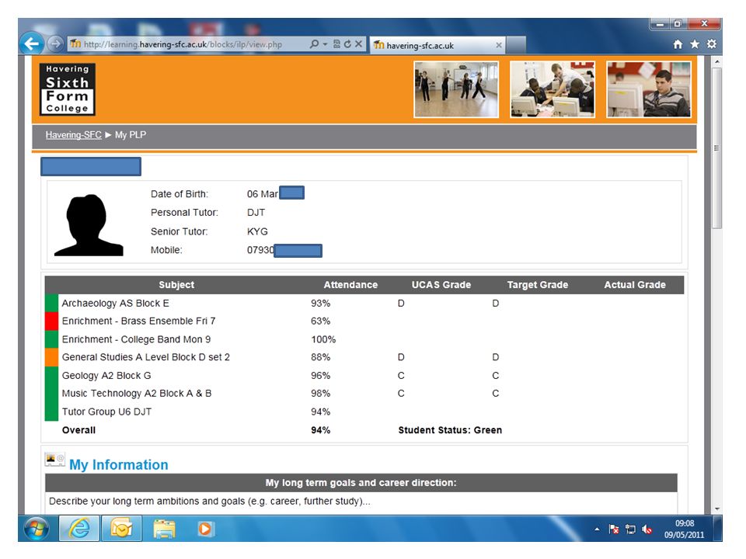Image resolution: width=746 pixels, height=559 pixels.
Task: Click the student silhouette profile picture
Action: (x=89, y=225)
